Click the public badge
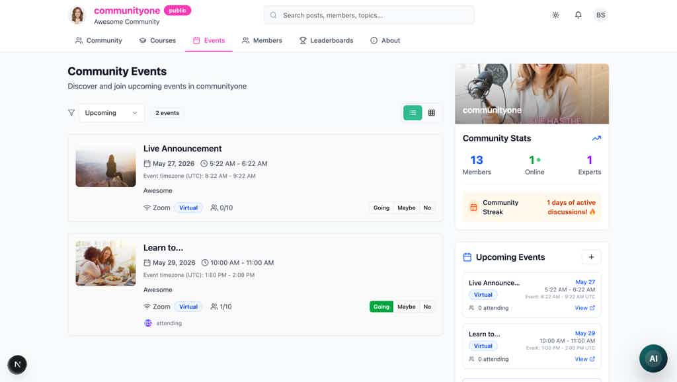The image size is (677, 382). click(x=177, y=11)
